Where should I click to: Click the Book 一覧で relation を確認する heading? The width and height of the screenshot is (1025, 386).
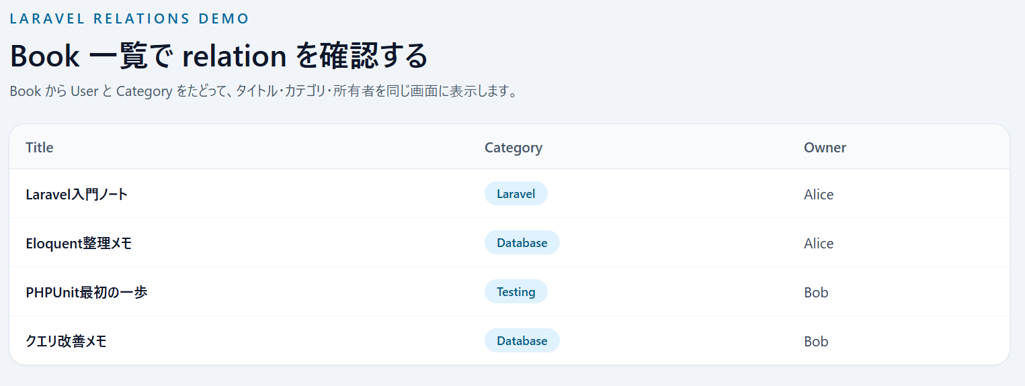[219, 56]
